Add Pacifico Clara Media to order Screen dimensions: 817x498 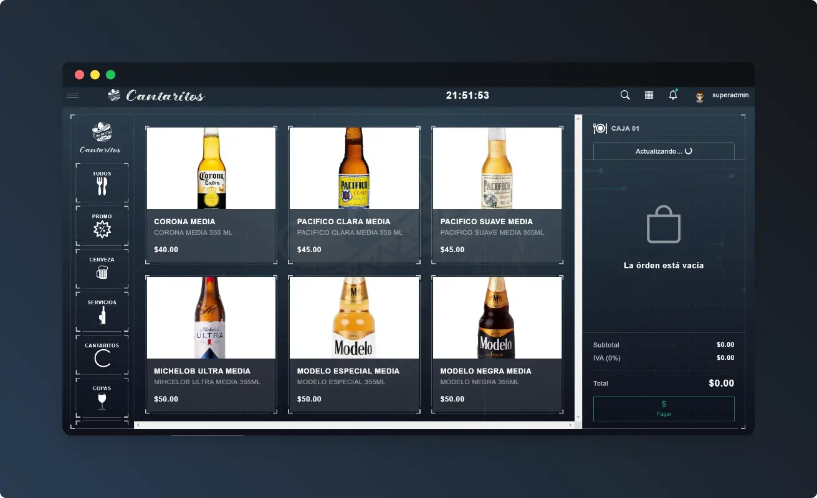[x=354, y=195]
